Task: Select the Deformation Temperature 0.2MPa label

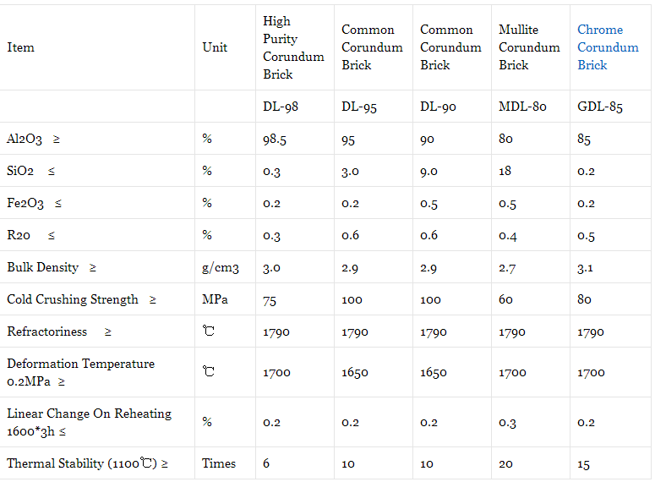Action: click(x=80, y=372)
